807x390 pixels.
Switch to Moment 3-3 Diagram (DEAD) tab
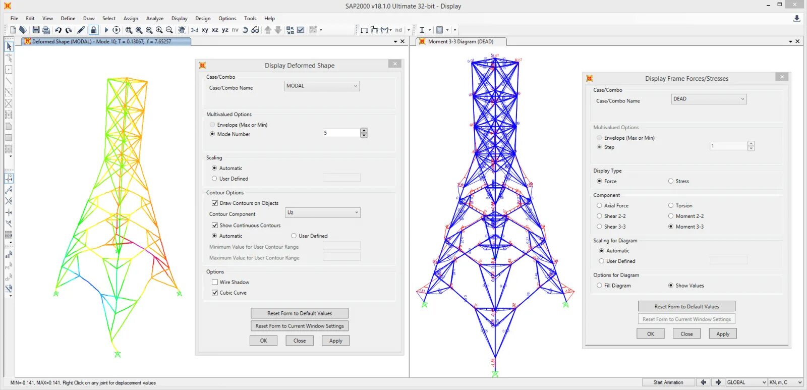(461, 41)
